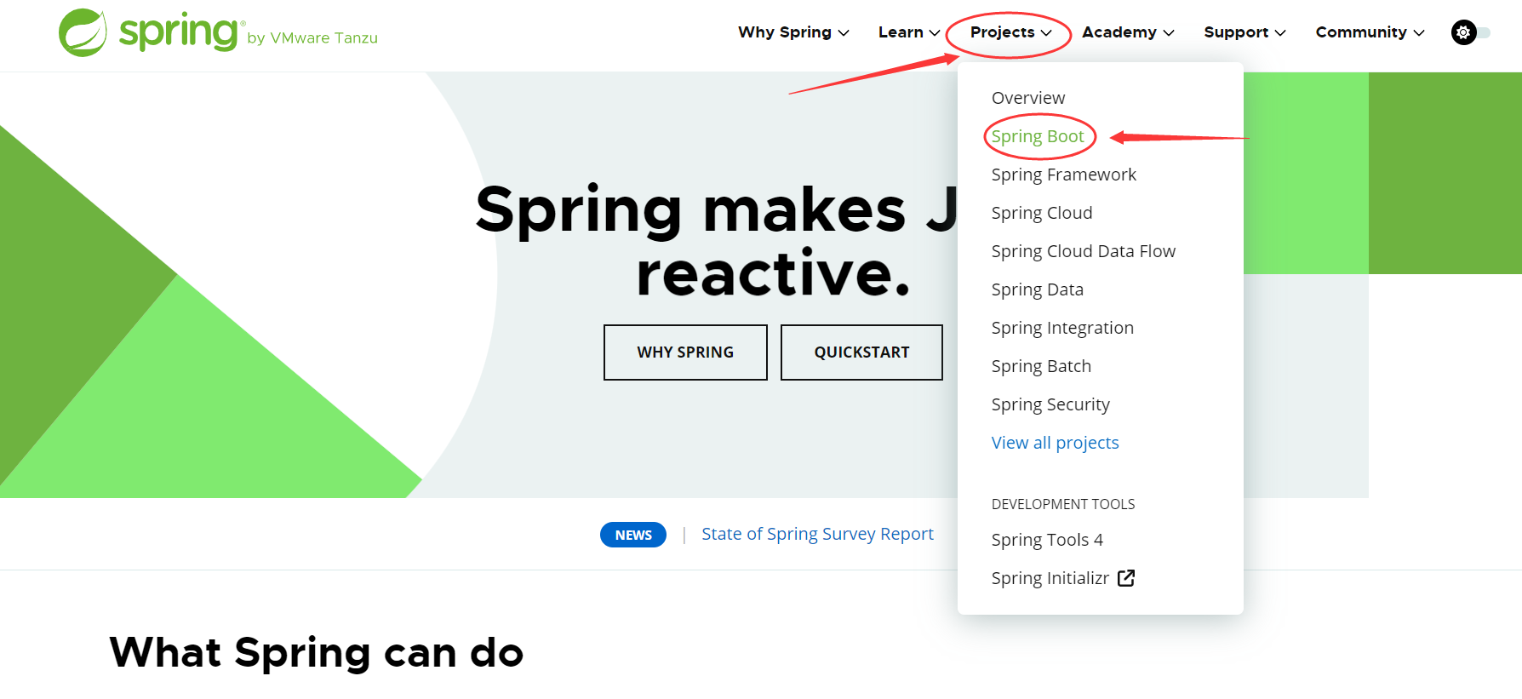Expand the Learn dropdown menu
Image resolution: width=1522 pixels, height=699 pixels.
pyautogui.click(x=909, y=32)
